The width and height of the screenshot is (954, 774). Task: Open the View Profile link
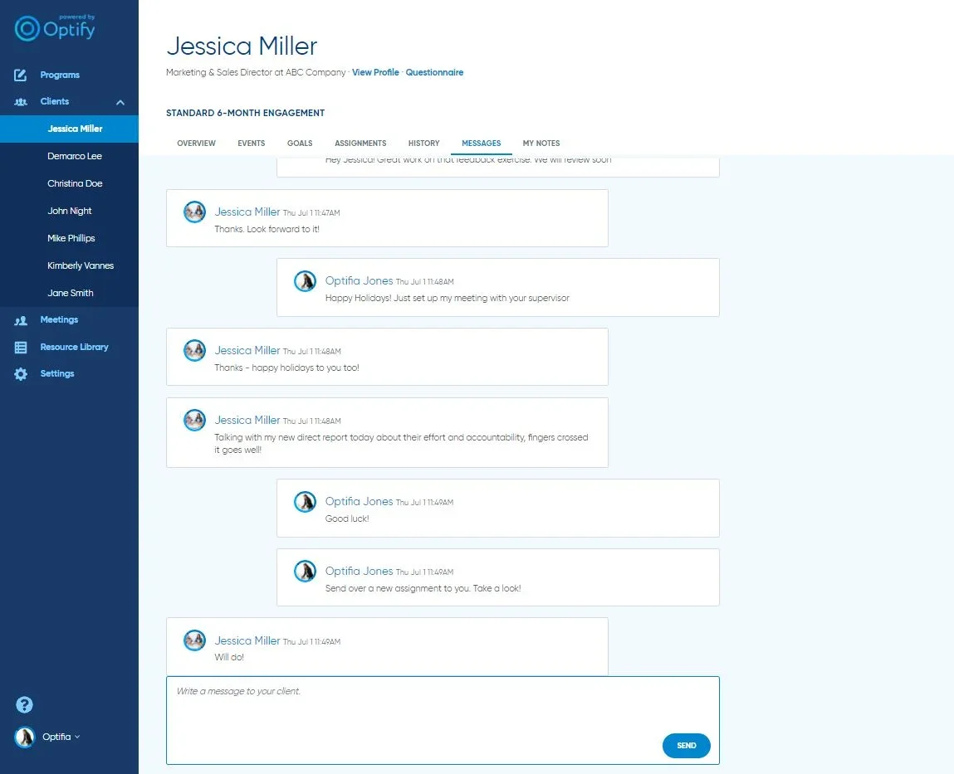tap(375, 72)
